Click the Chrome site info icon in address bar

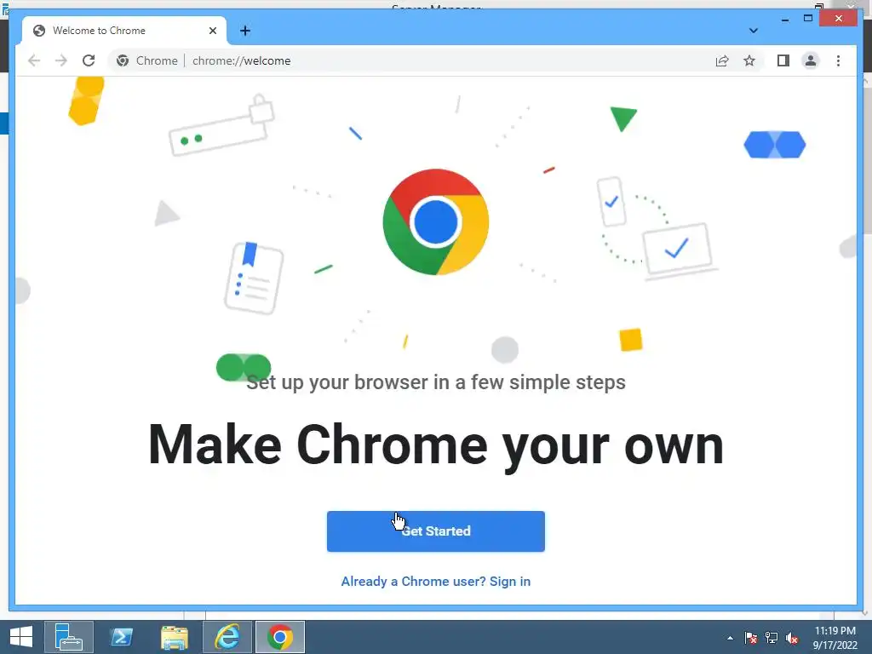(123, 60)
